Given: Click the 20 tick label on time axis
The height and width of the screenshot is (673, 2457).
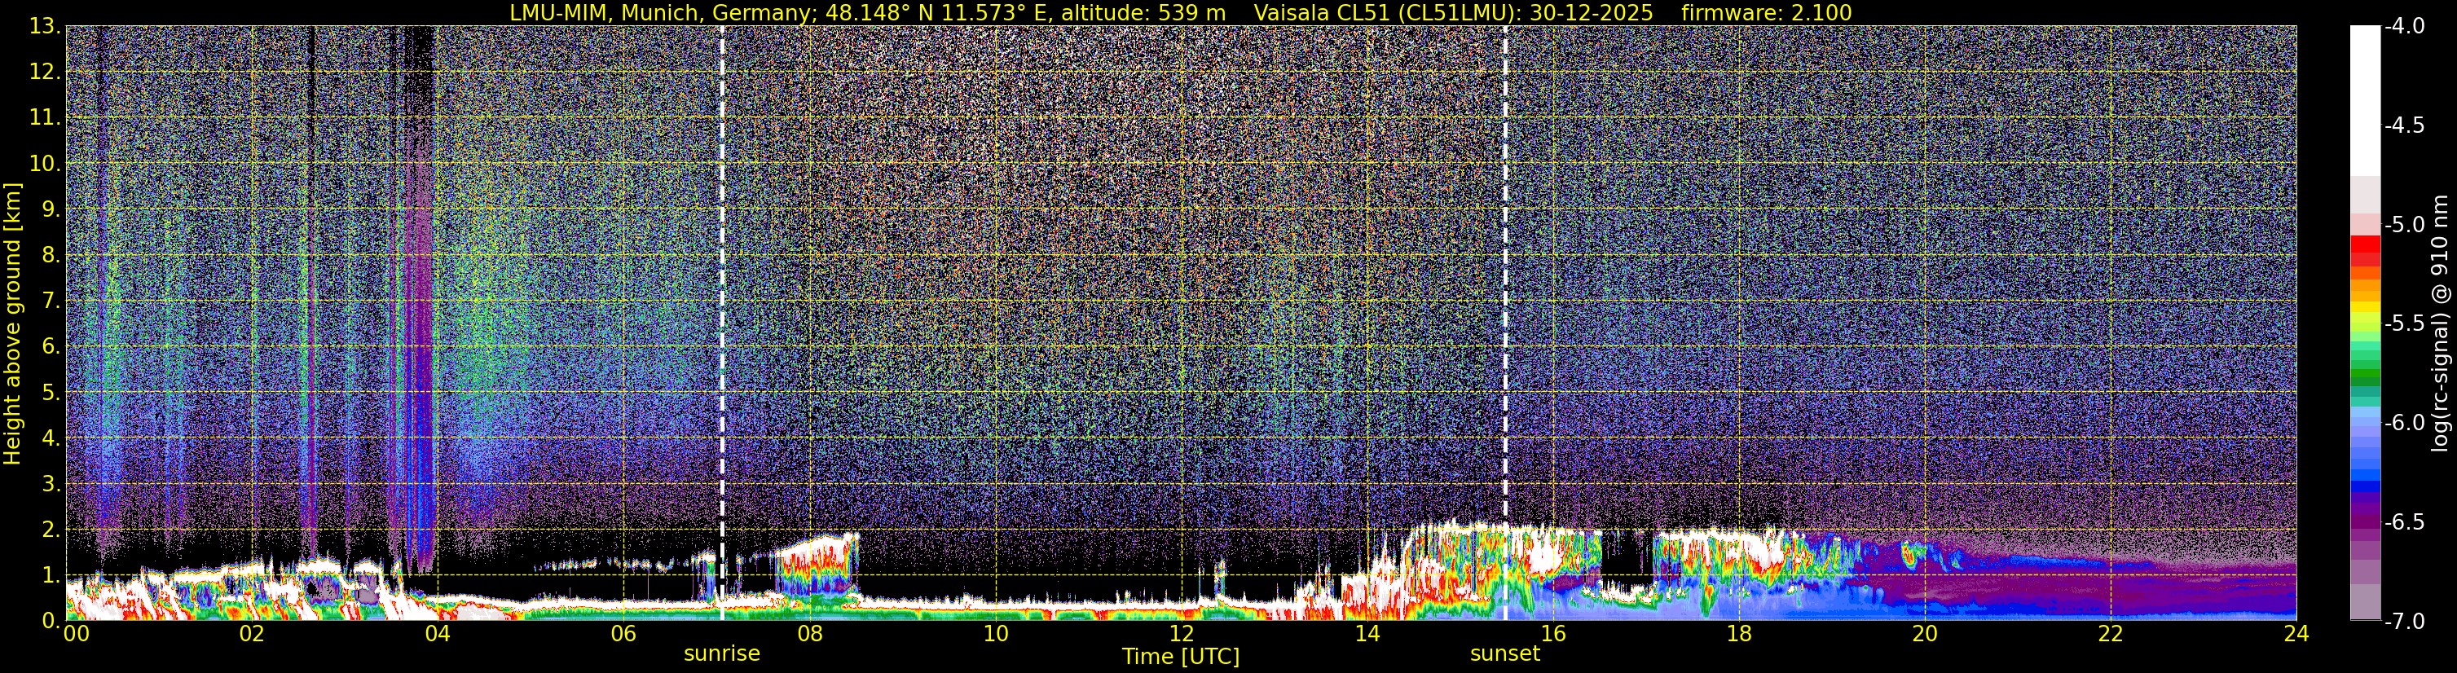Looking at the screenshot, I should tap(1925, 635).
